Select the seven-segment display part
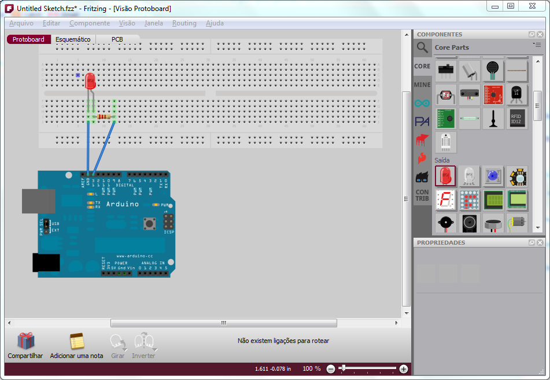 coord(446,200)
